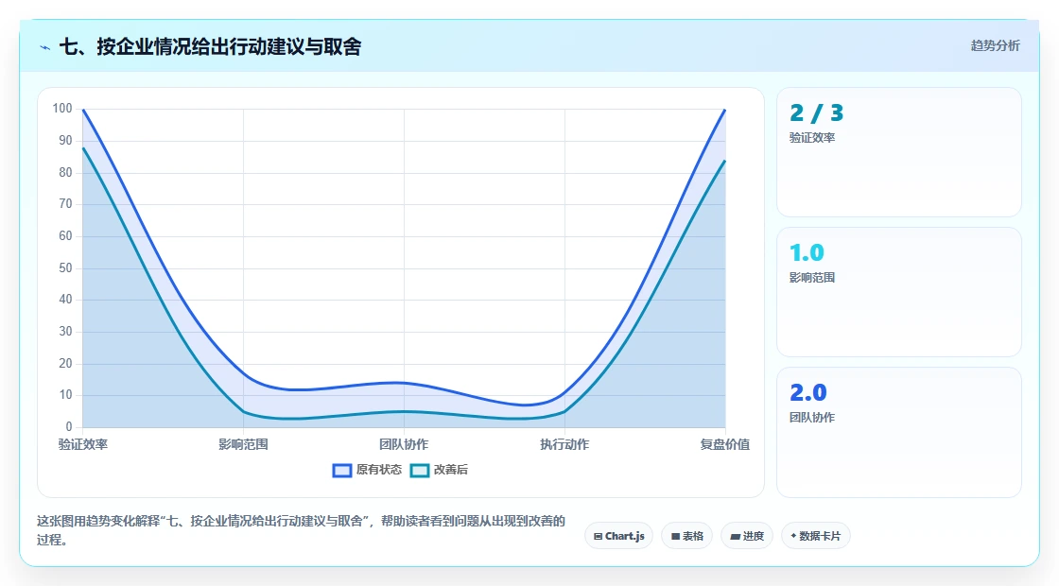Click the 1.0 value
1059x586 pixels.
807,252
